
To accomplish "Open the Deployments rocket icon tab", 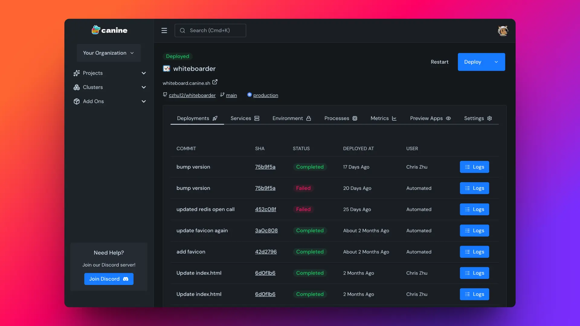I will tap(215, 118).
